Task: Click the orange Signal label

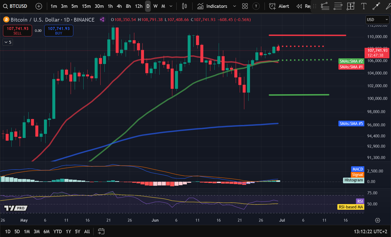Action: pyautogui.click(x=357, y=175)
